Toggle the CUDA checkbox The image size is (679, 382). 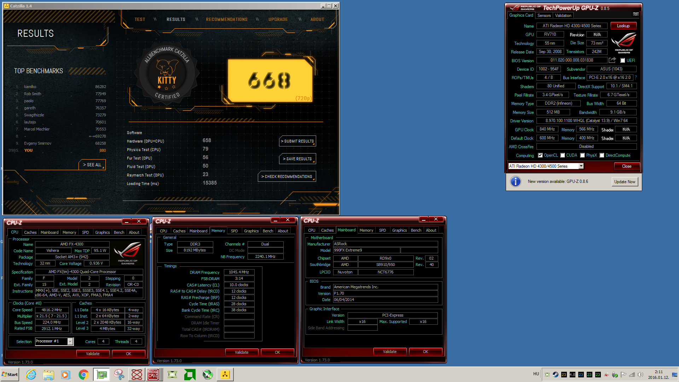pos(562,155)
